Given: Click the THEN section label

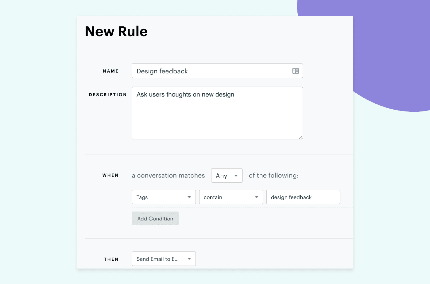Looking at the screenshot, I should click(x=111, y=259).
